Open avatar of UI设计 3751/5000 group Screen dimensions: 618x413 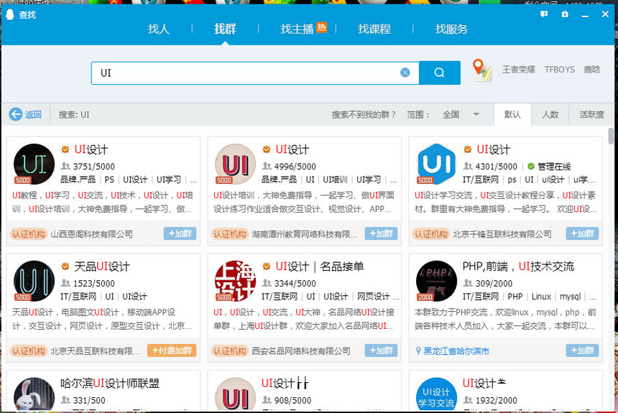coord(34,164)
